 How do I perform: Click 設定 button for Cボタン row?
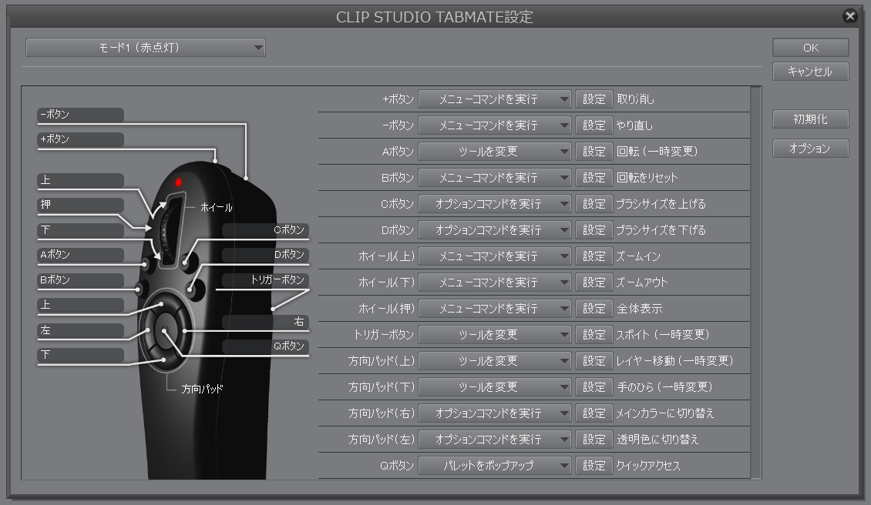[594, 204]
